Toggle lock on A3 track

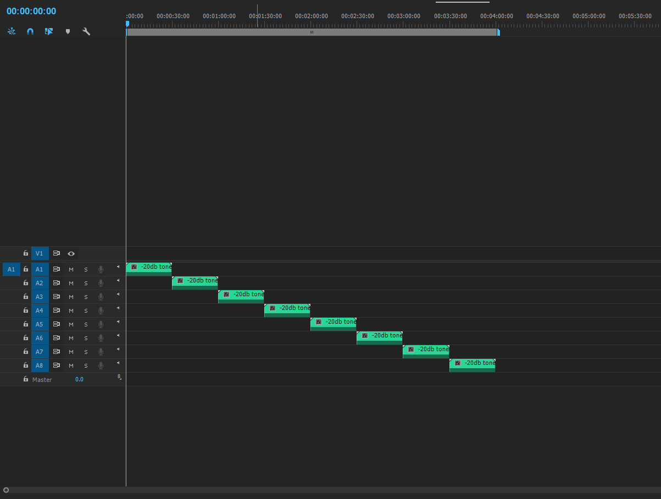(25, 297)
